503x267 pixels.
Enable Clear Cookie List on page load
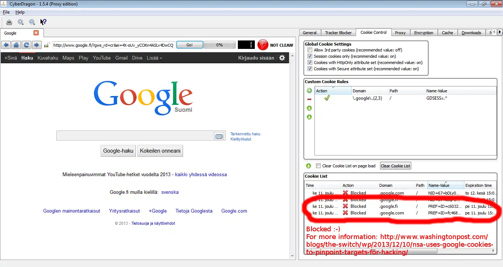point(319,166)
